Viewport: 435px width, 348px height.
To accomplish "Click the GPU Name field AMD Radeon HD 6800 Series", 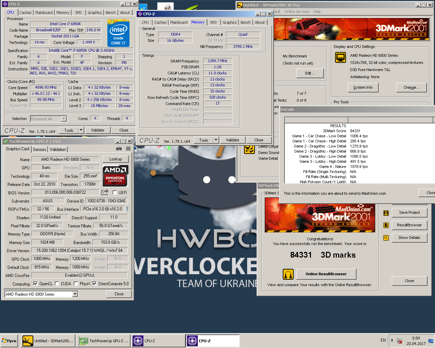I will pos(65,159).
